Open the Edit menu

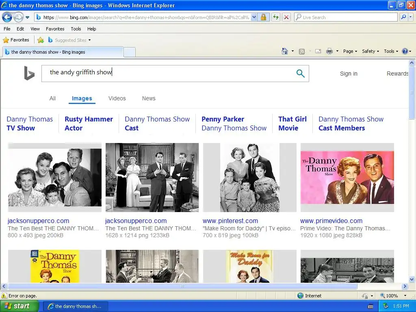pyautogui.click(x=20, y=29)
